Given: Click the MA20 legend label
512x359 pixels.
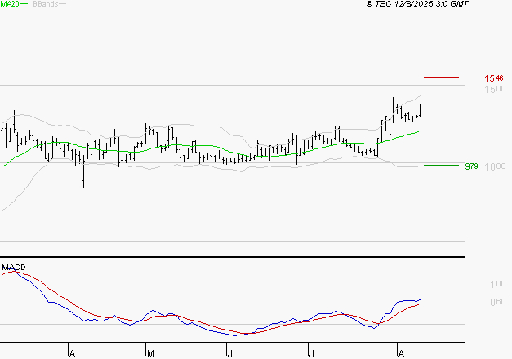Looking at the screenshot, I should (10, 3).
